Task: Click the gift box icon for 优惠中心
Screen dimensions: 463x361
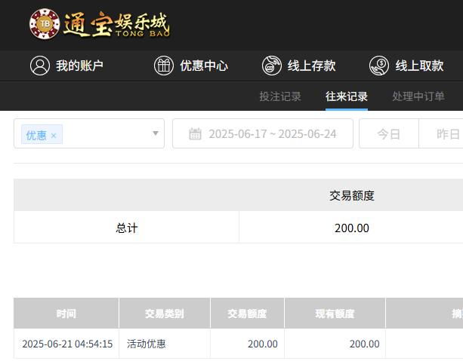Action: click(164, 66)
